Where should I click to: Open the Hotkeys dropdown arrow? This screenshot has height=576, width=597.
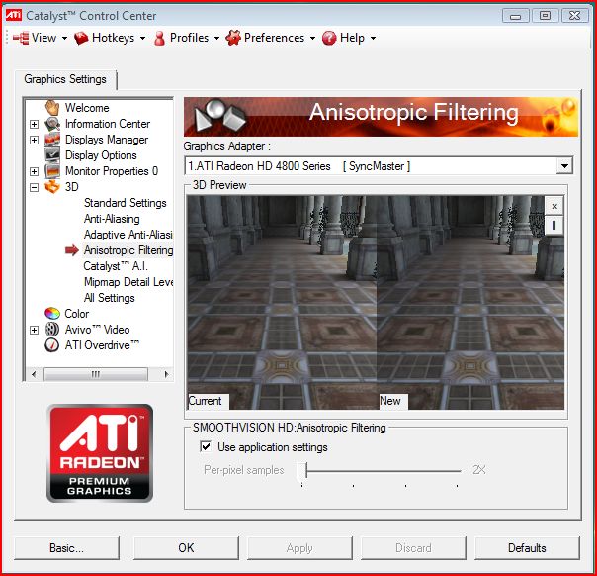point(142,39)
